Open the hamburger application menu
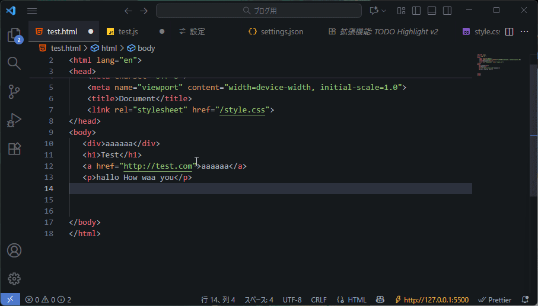The width and height of the screenshot is (538, 306). 32,11
